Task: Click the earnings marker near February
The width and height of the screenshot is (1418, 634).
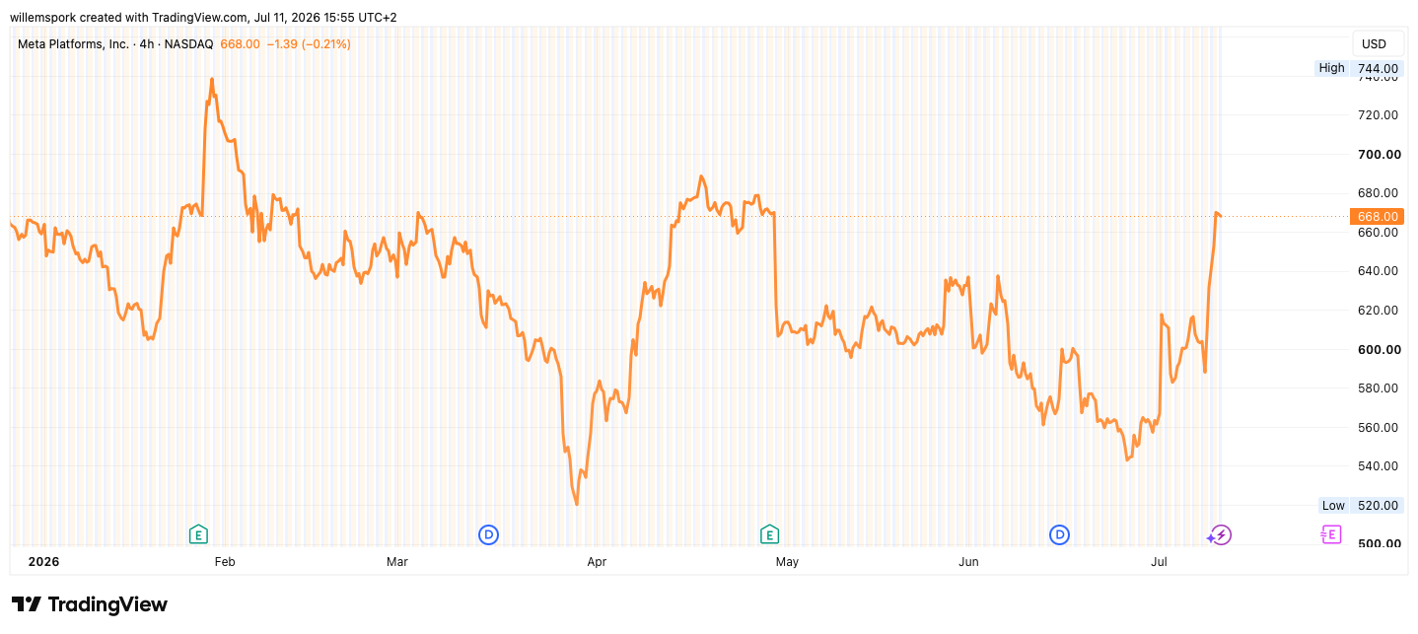Action: click(198, 534)
